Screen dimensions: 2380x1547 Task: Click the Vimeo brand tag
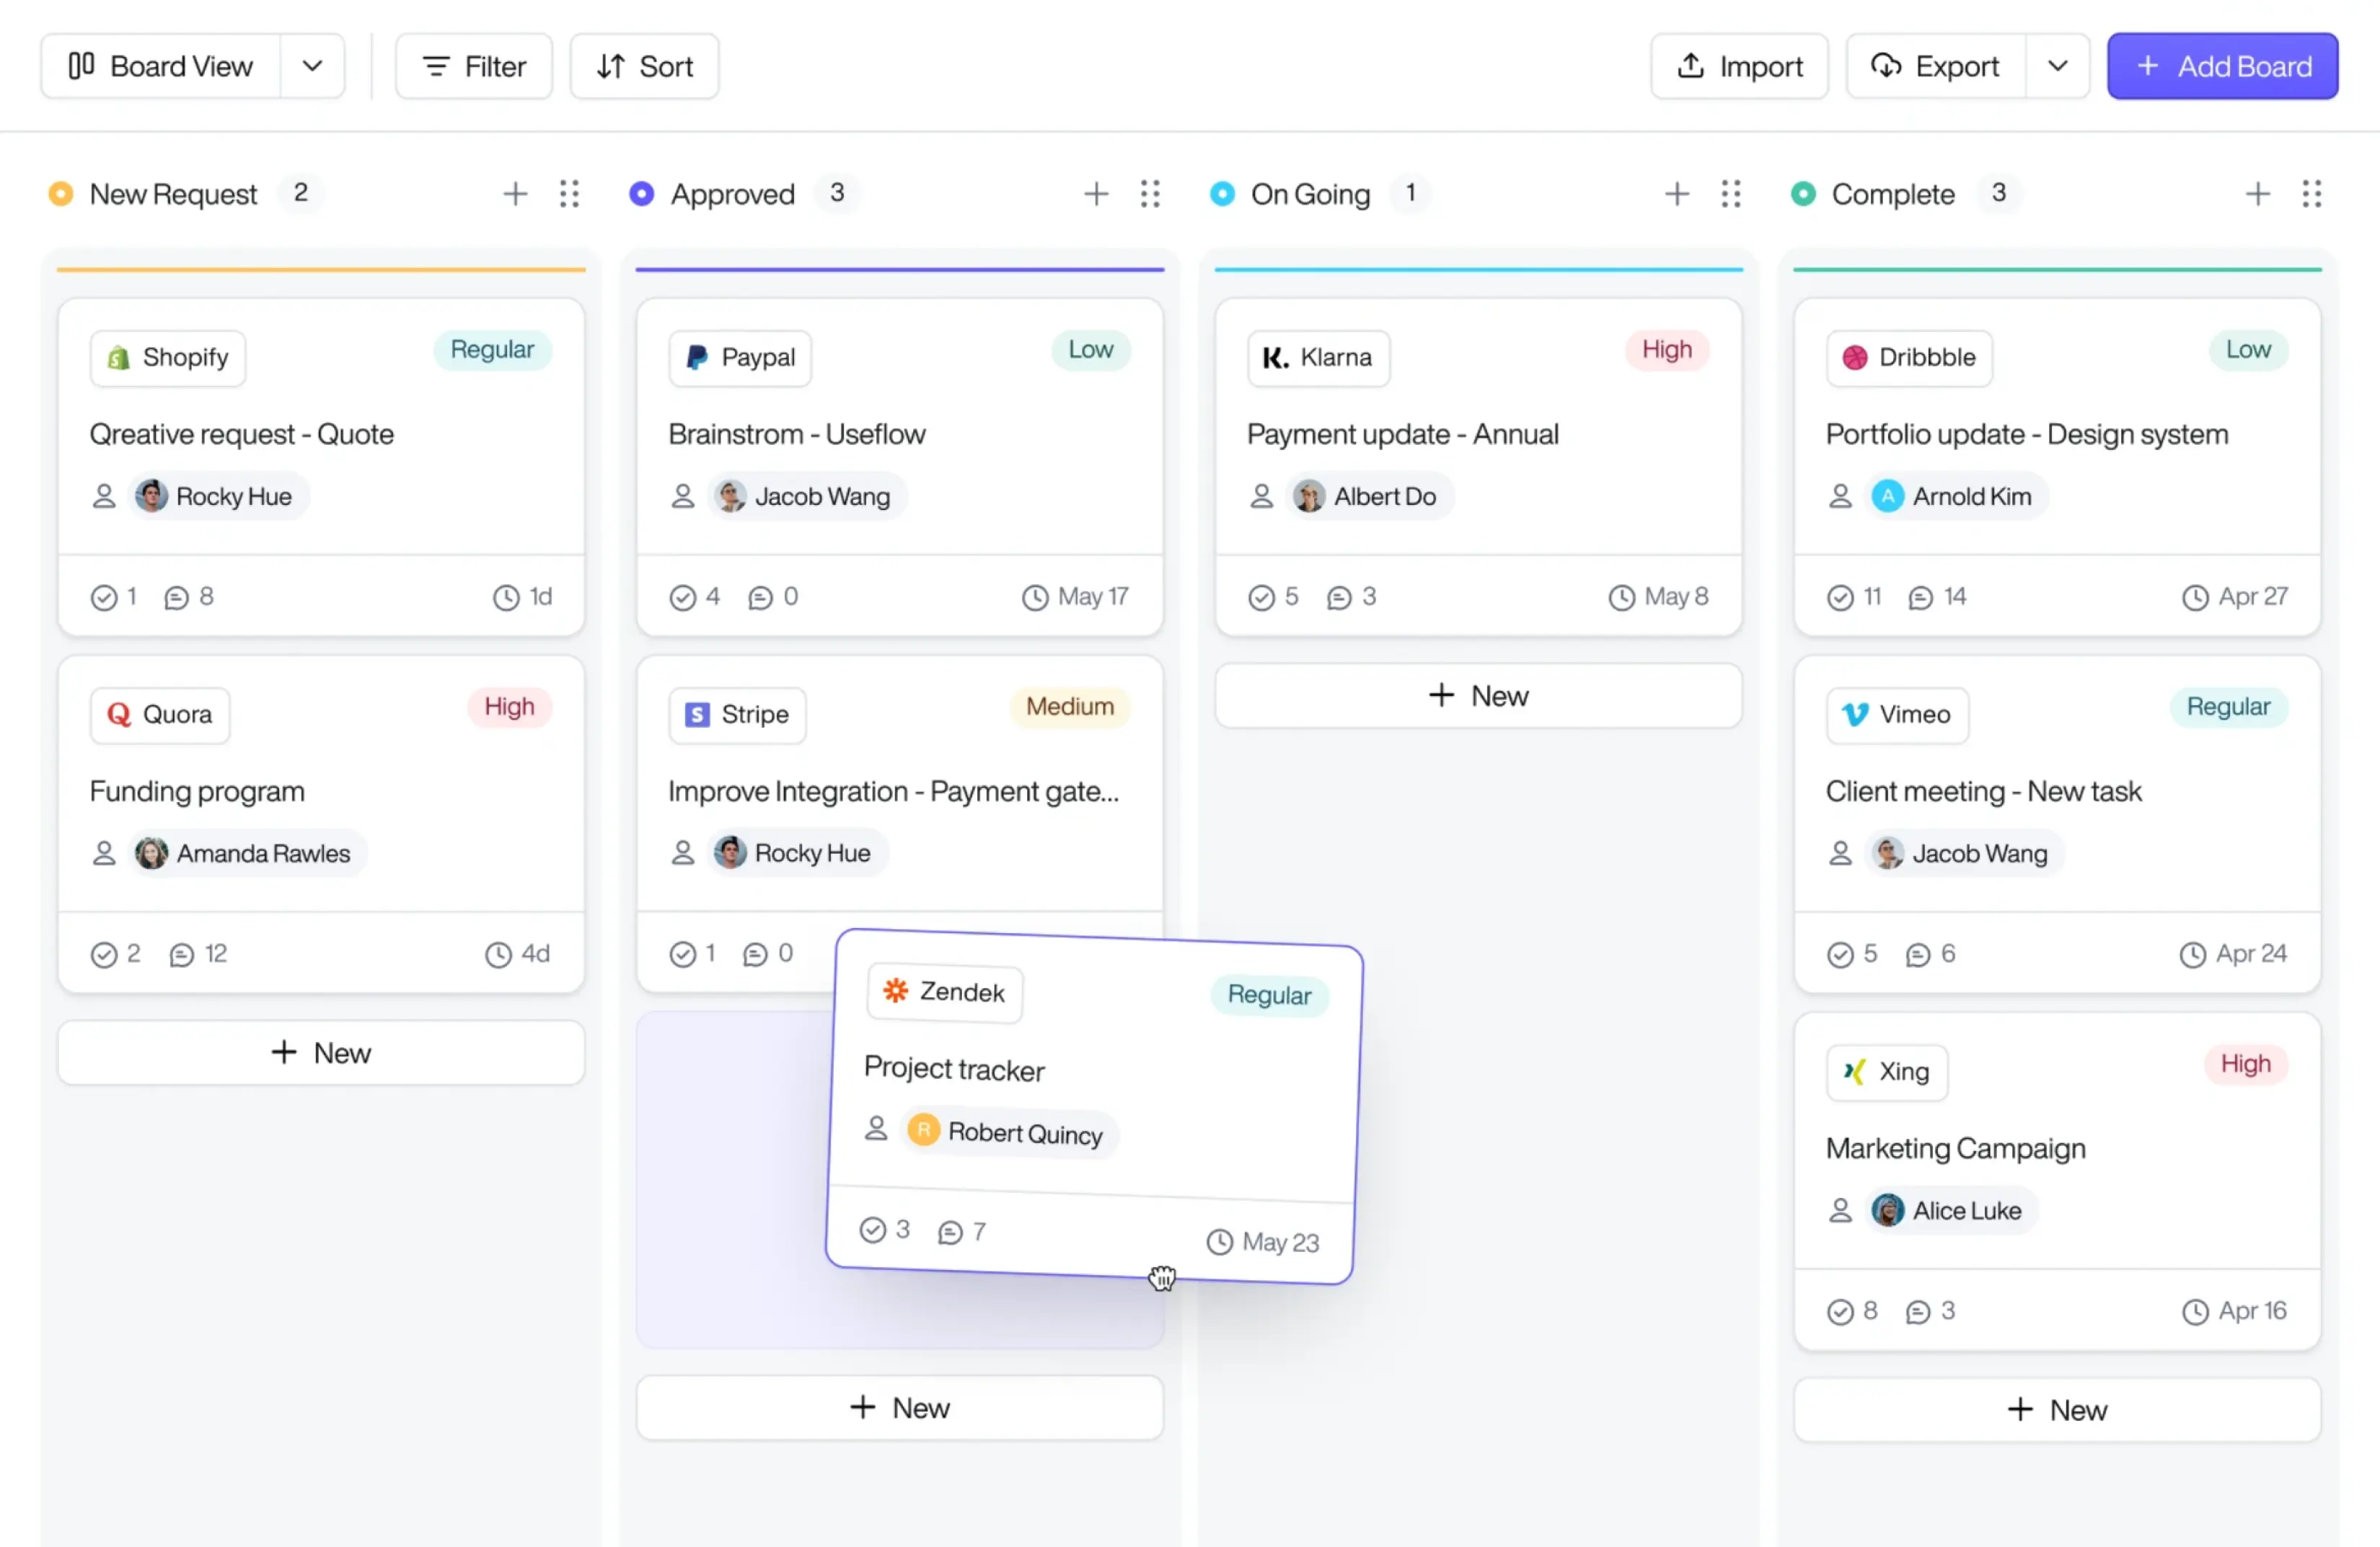(1897, 714)
